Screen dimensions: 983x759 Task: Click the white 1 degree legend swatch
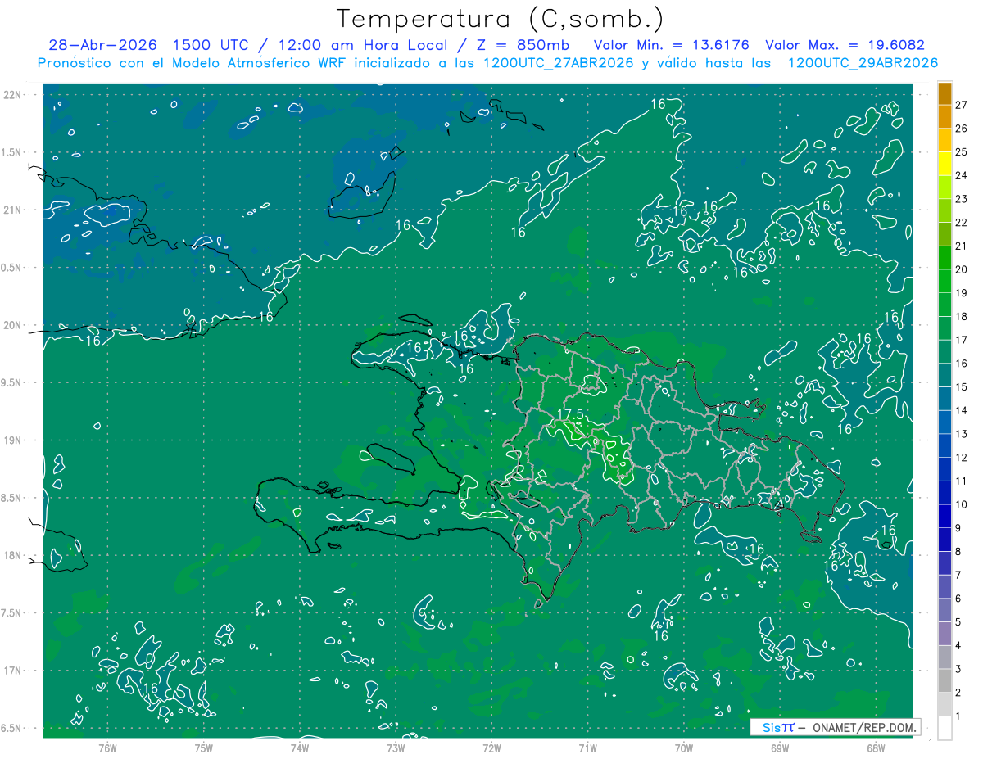[x=944, y=728]
